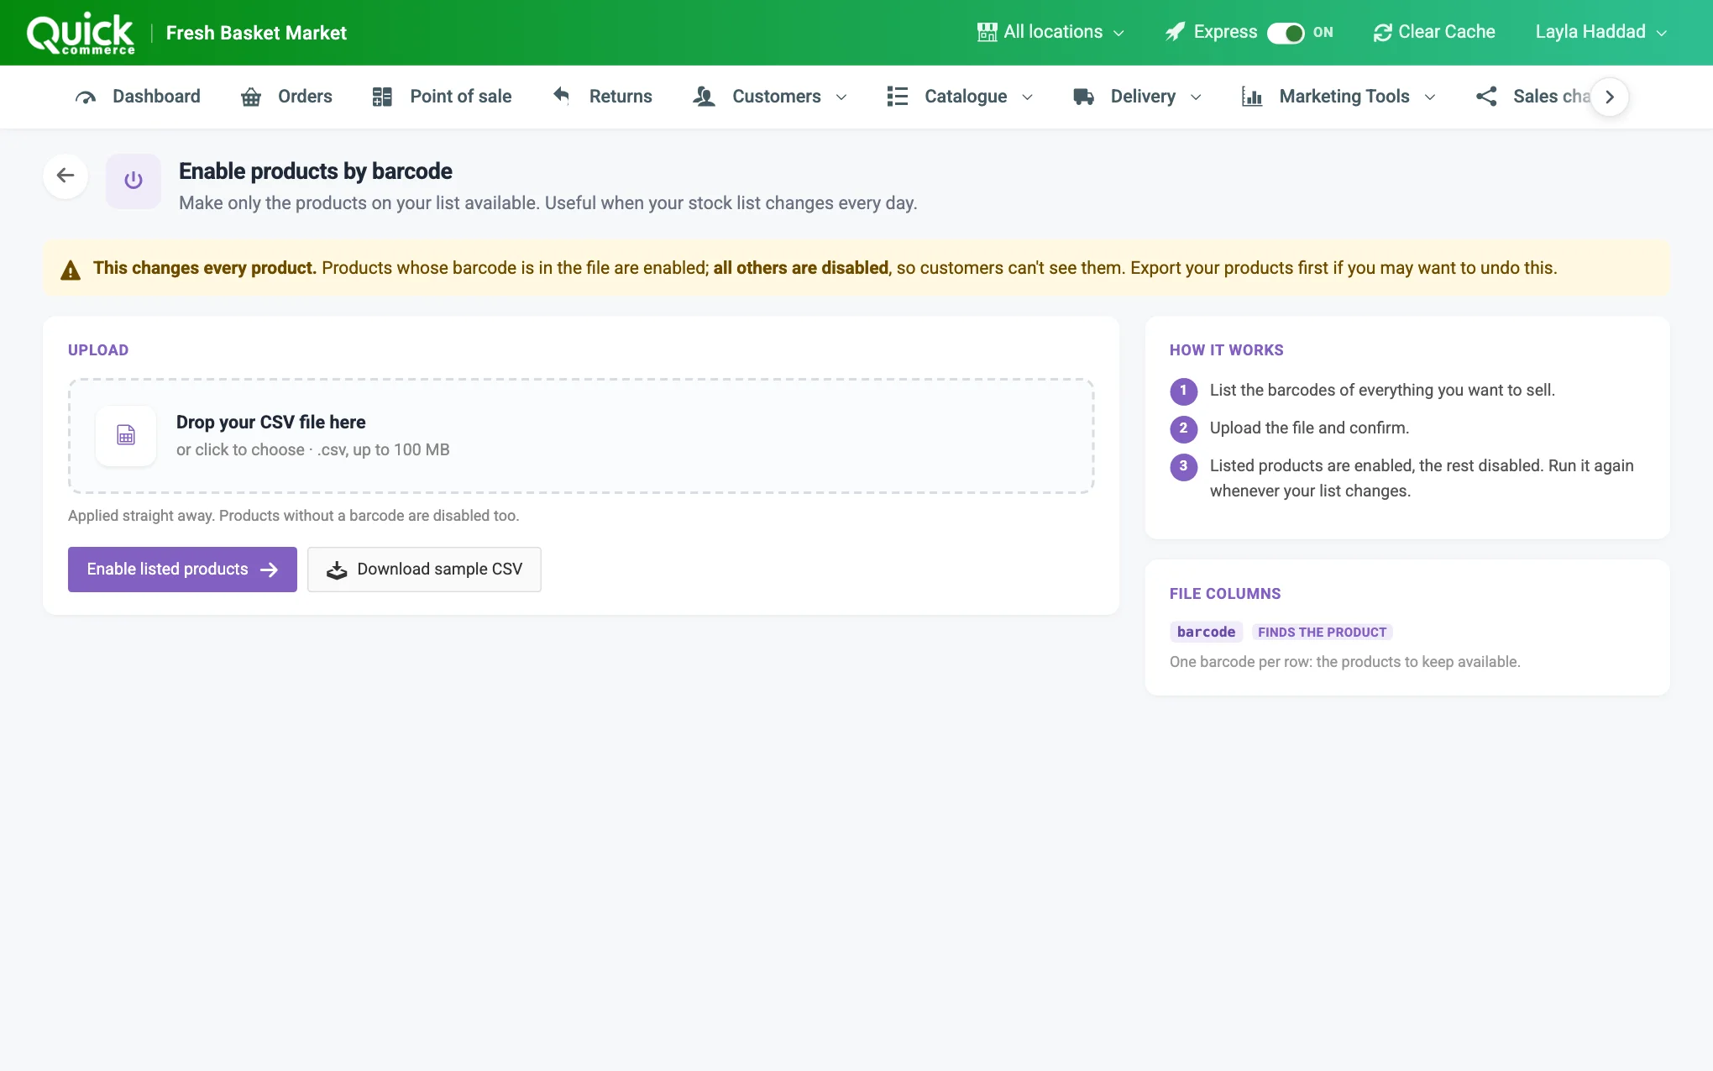This screenshot has height=1071, width=1713.
Task: Toggle the Express switch off
Action: click(1286, 32)
